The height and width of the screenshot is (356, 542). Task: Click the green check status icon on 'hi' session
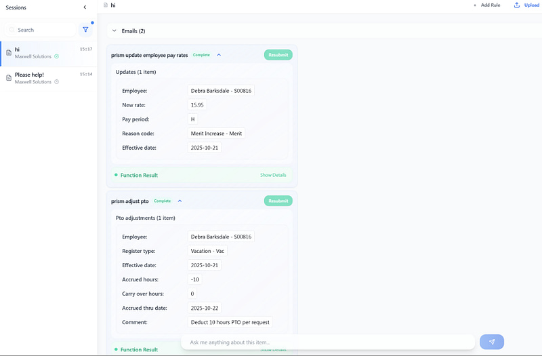56,56
